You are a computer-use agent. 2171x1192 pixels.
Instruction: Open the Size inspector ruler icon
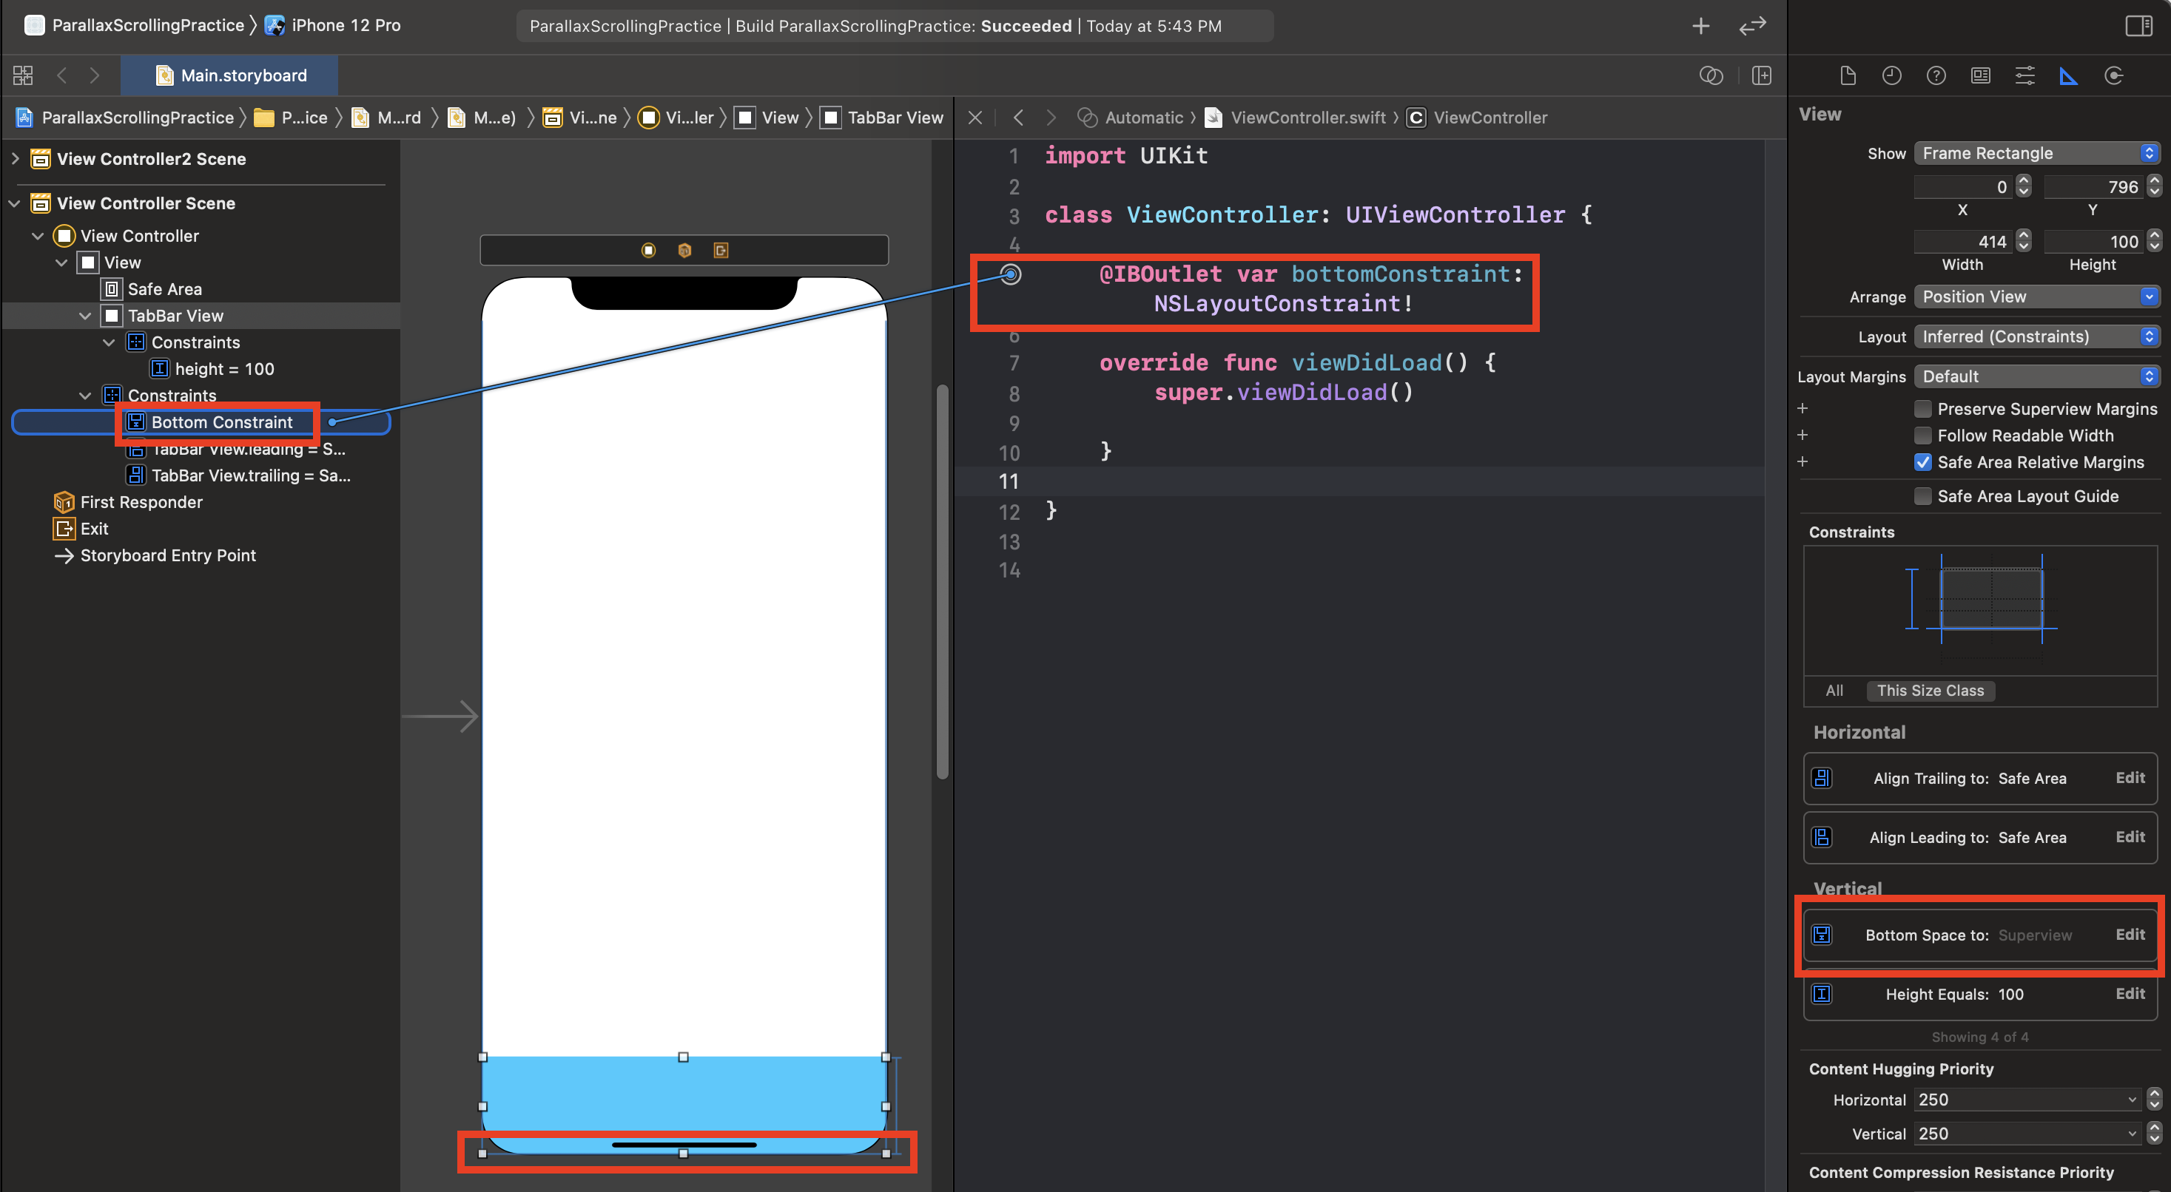2068,76
